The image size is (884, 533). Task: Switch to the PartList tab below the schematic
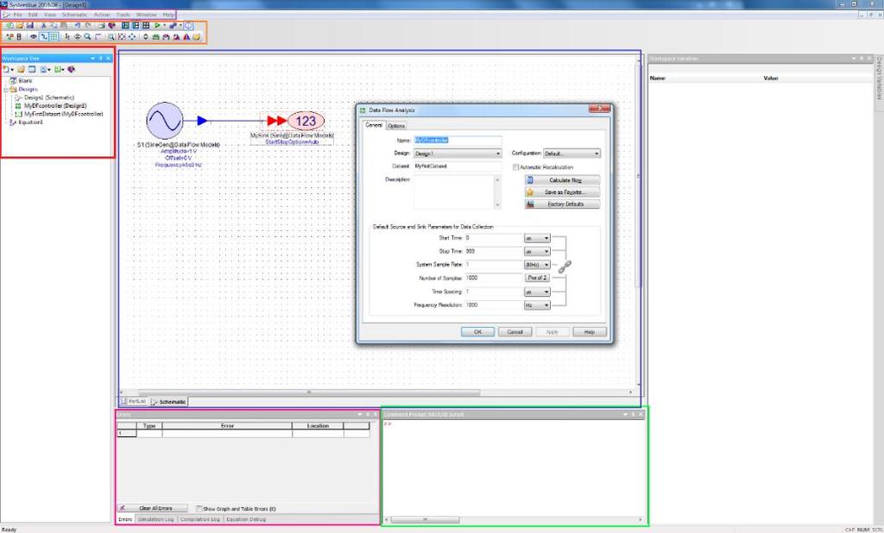(x=134, y=401)
